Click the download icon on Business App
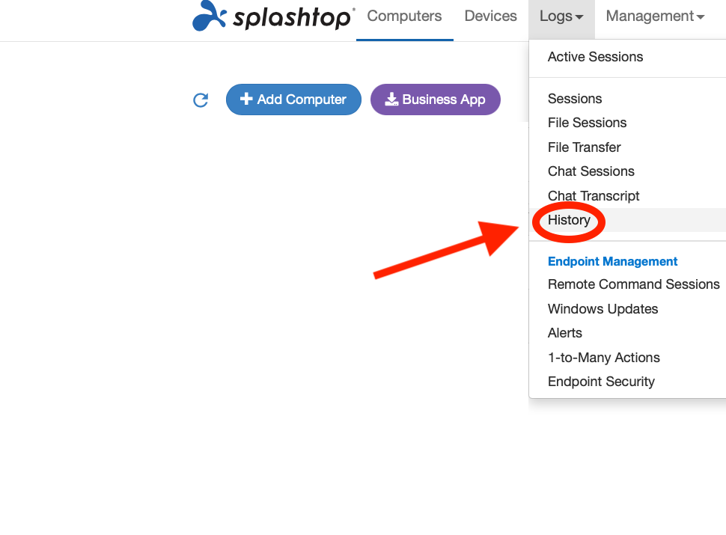This screenshot has height=535, width=726. (391, 99)
